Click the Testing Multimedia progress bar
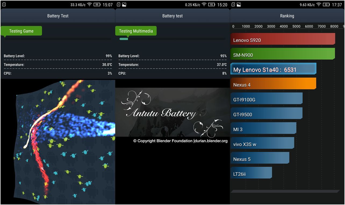Viewport: 345px width, 205px height. tap(172, 39)
